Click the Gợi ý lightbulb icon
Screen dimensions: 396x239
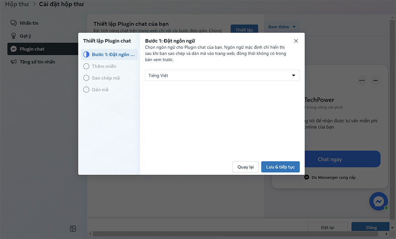13,36
